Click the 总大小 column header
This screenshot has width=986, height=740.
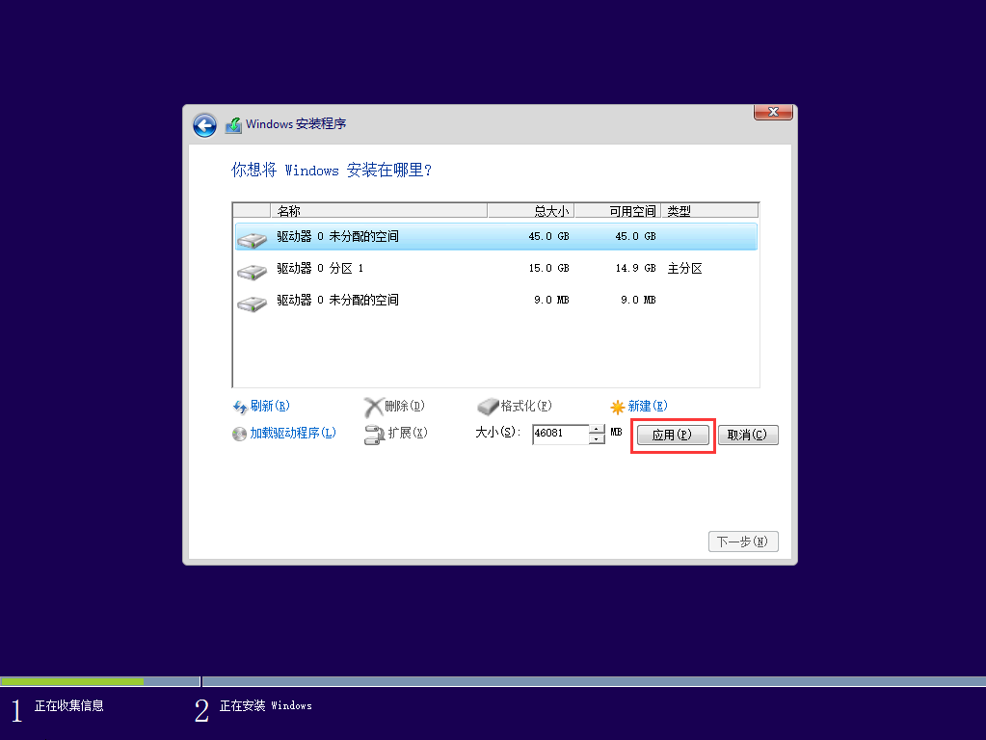pos(531,211)
